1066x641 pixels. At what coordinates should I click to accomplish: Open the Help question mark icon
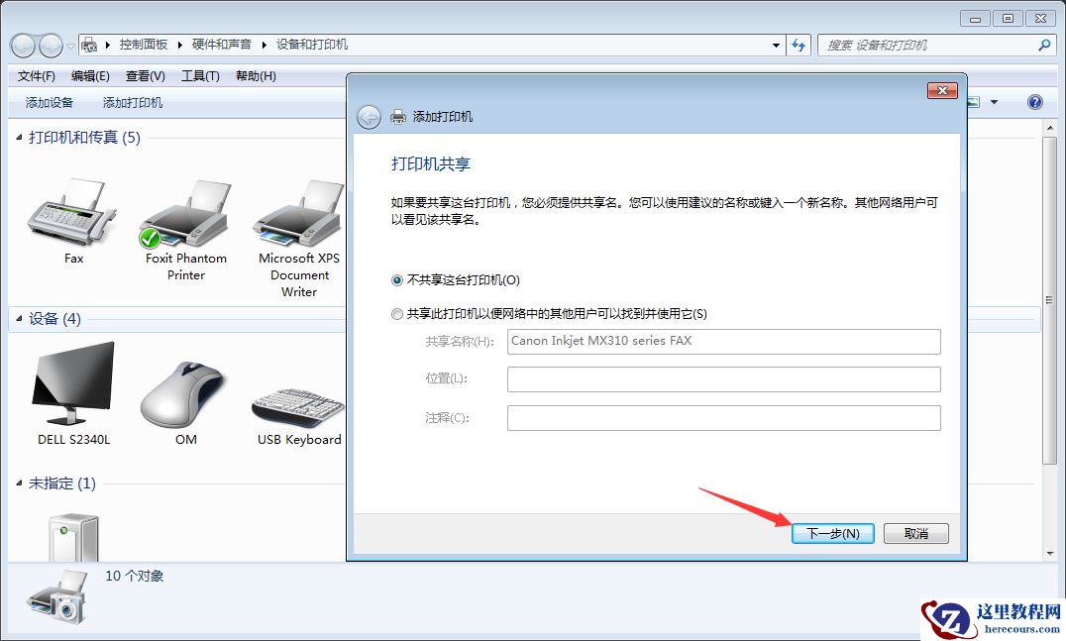point(1034,102)
